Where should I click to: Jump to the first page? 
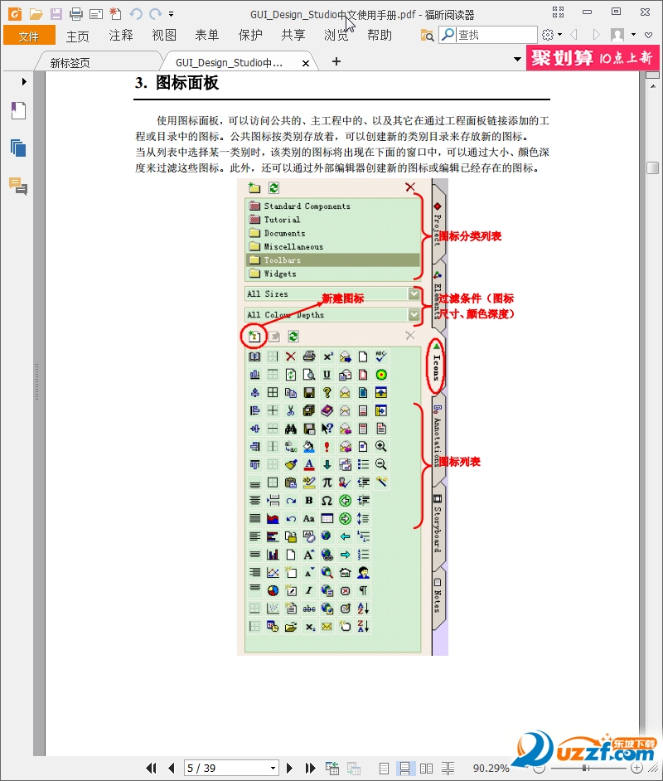(152, 768)
